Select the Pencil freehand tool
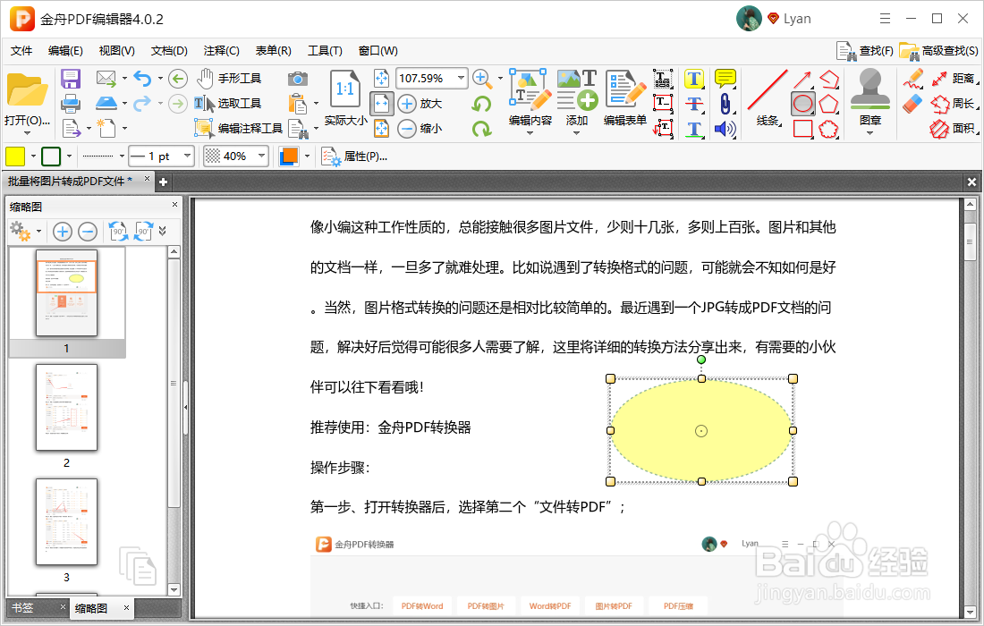This screenshot has height=626, width=984. pos(913,79)
